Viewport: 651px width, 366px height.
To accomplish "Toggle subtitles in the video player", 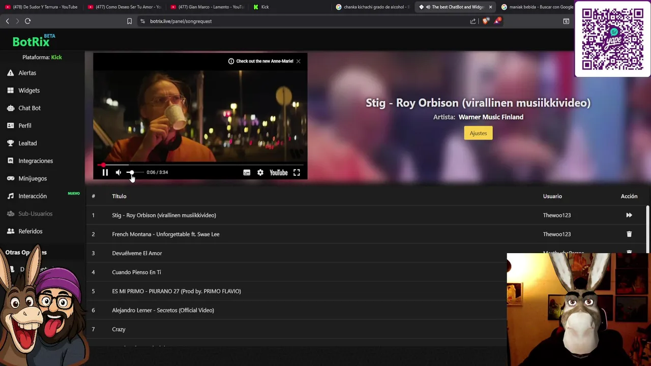I will pos(247,172).
